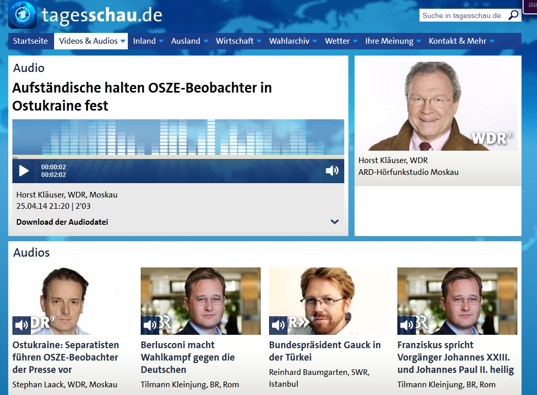Viewport: 537px width, 395px height.
Task: Play the audio with the play button
Action: tap(24, 171)
